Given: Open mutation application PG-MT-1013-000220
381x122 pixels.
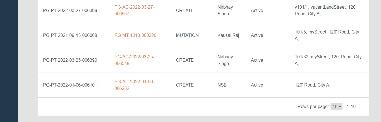Looking at the screenshot, I should [x=135, y=35].
